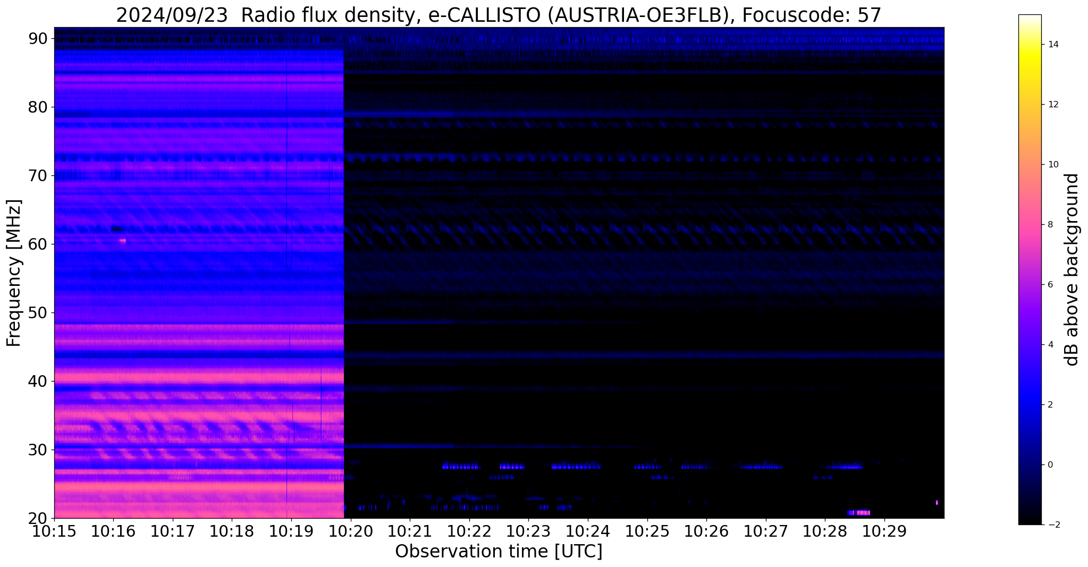This screenshot has height=567, width=1088.
Task: Click the 'Observation time [UTC]' axis label
Action: click(499, 552)
